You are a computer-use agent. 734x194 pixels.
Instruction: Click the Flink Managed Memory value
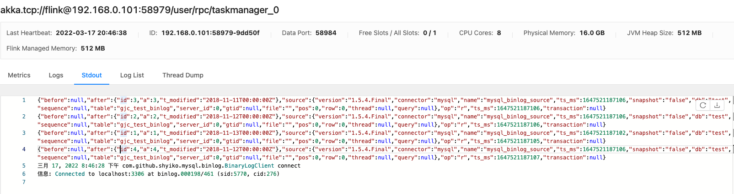pos(93,48)
